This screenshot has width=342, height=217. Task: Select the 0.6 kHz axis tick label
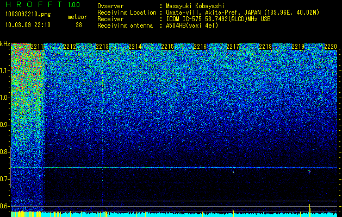pos(4,206)
